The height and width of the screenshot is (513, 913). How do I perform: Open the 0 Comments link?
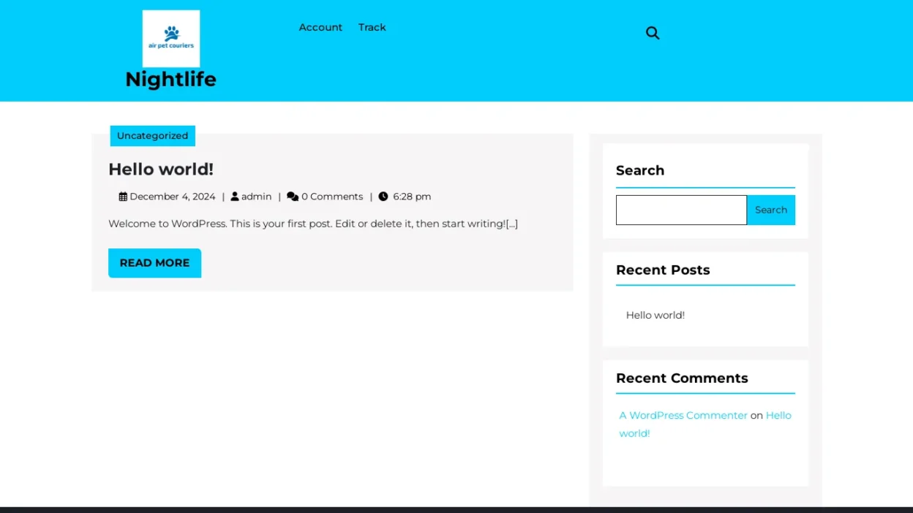tap(332, 197)
